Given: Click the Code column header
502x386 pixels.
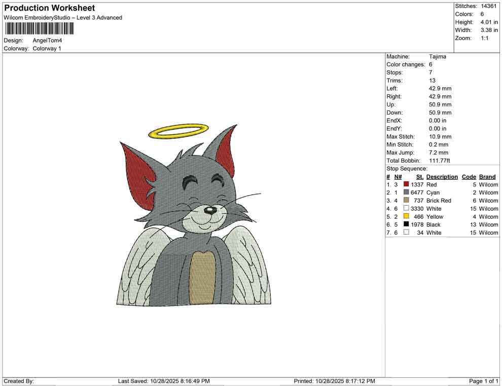Looking at the screenshot, I should (x=469, y=176).
